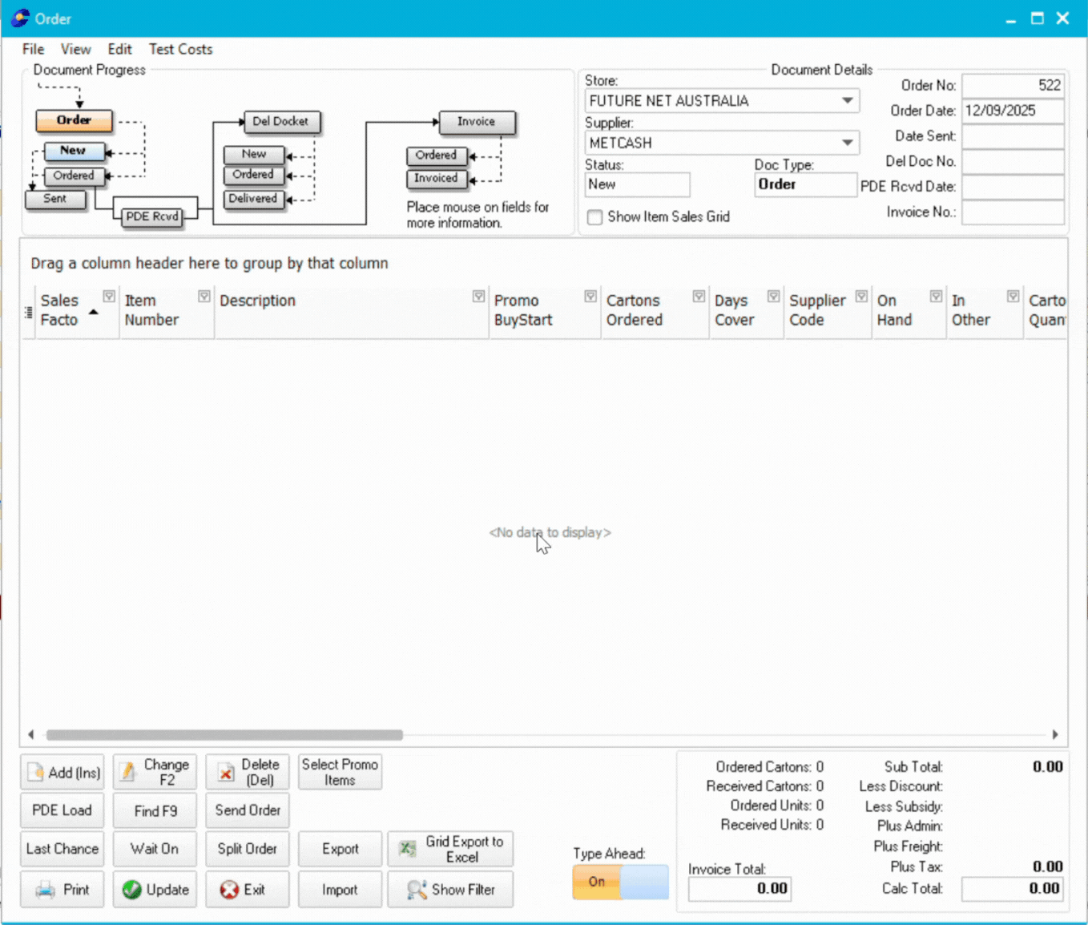The height and width of the screenshot is (925, 1088).
Task: Click the Split Order button
Action: pyautogui.click(x=247, y=848)
